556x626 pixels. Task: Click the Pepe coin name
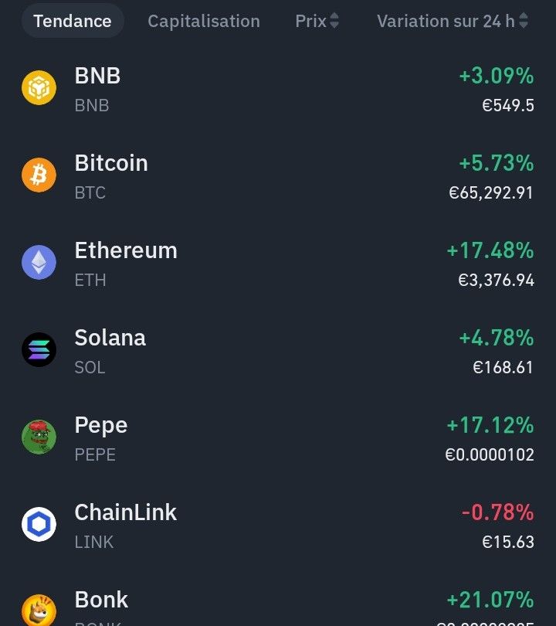pos(101,425)
